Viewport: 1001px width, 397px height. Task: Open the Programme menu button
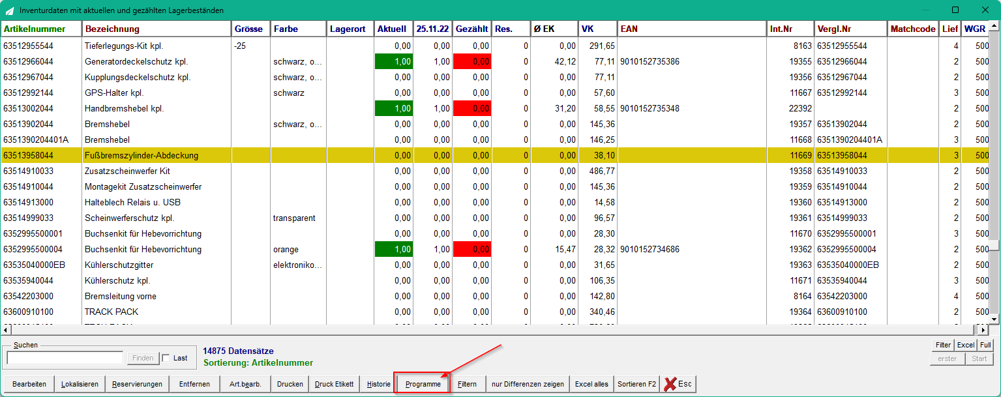(x=423, y=384)
